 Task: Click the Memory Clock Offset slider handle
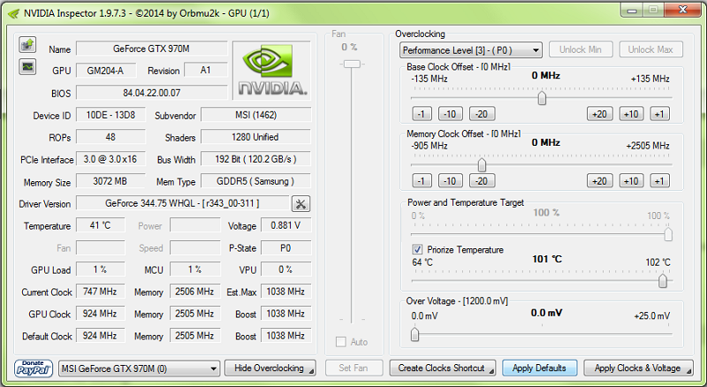coord(482,165)
